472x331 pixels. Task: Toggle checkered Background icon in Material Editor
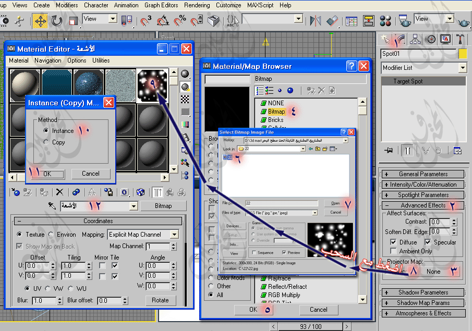pyautogui.click(x=185, y=99)
